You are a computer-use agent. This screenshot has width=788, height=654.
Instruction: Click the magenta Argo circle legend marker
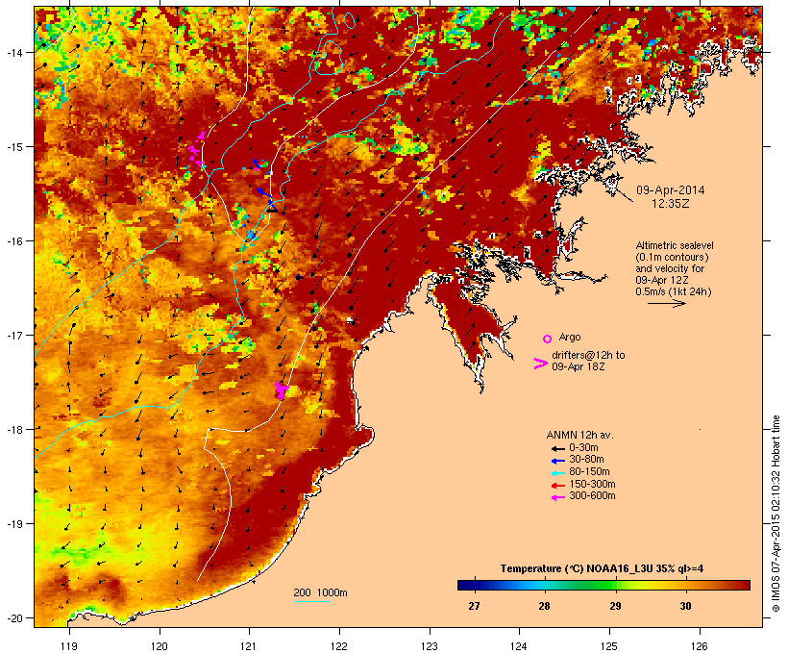pos(548,340)
